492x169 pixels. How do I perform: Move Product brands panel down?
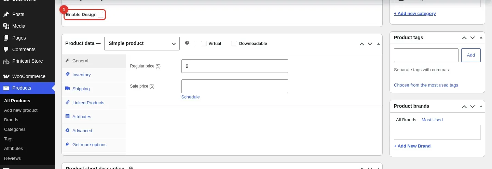coord(473,106)
